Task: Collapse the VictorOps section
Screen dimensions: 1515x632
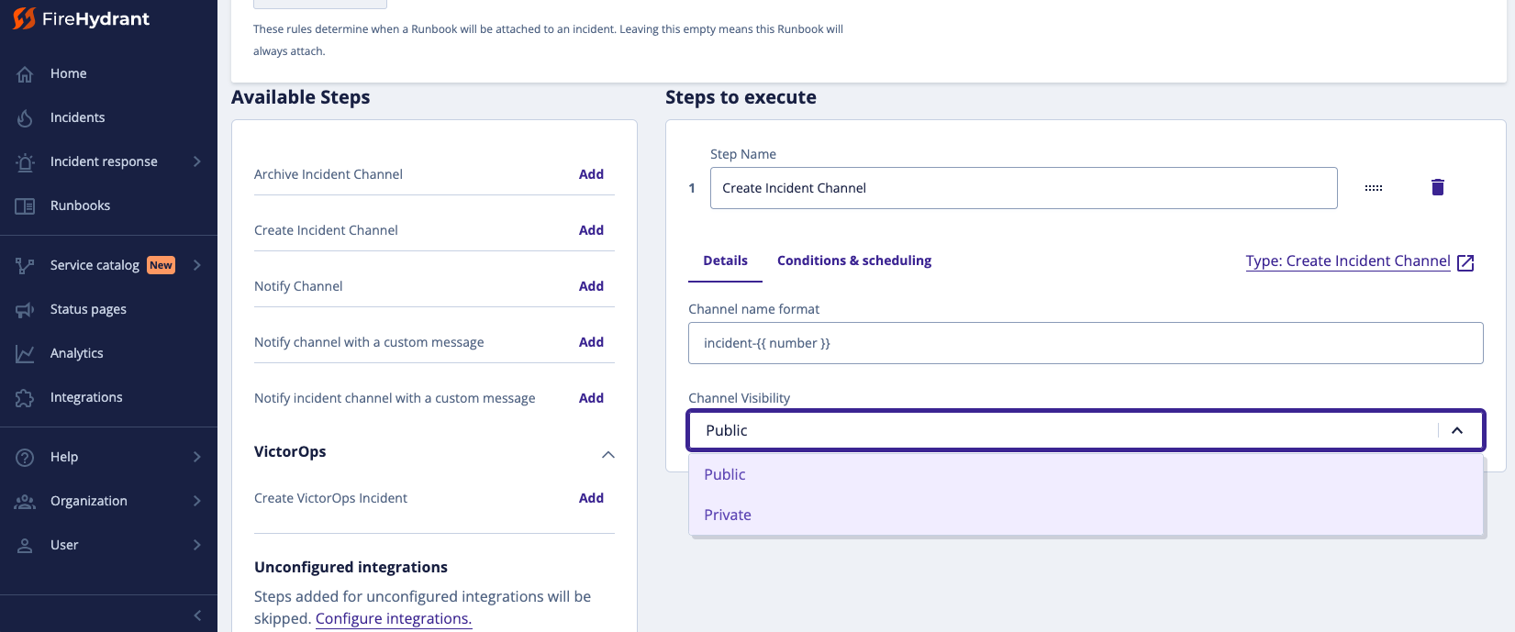Action: (x=607, y=454)
